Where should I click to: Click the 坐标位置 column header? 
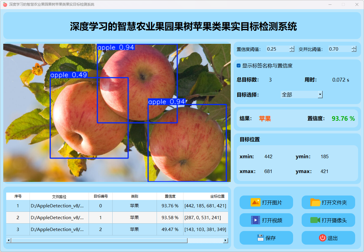[206, 196]
